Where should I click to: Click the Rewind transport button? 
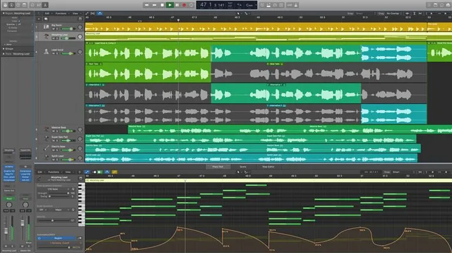coord(147,5)
